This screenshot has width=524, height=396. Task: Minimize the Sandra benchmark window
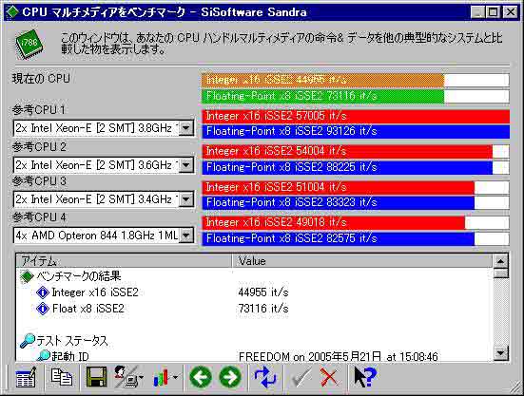pos(477,12)
